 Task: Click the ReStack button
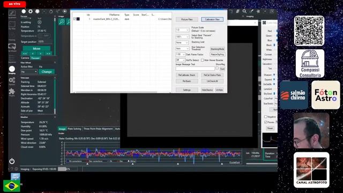187,81
